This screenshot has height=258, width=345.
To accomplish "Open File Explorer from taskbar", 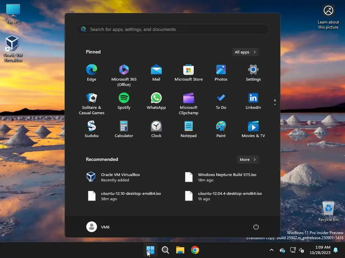I will (x=180, y=250).
